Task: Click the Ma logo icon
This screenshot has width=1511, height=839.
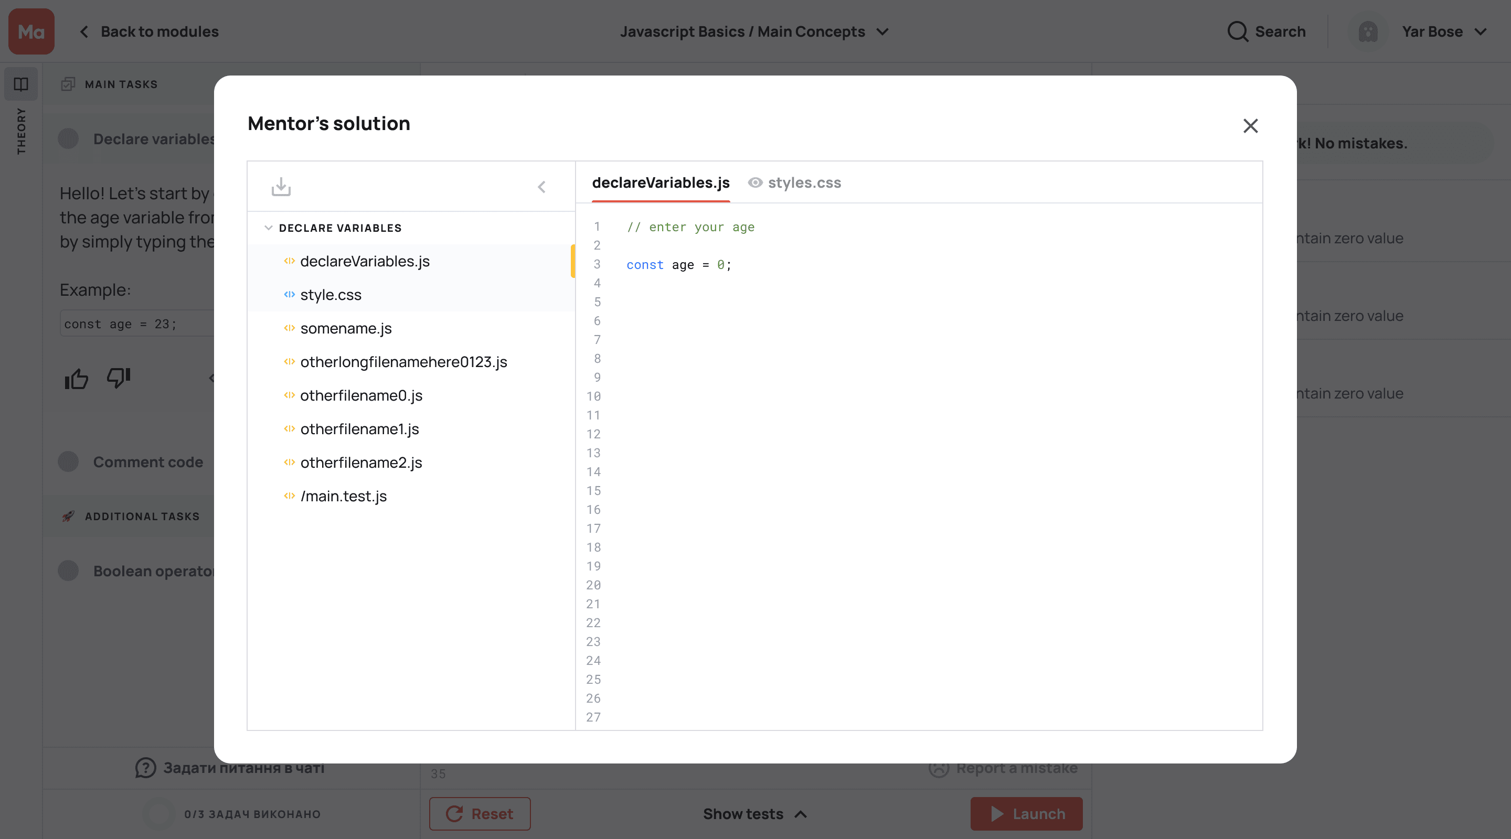Action: click(31, 31)
